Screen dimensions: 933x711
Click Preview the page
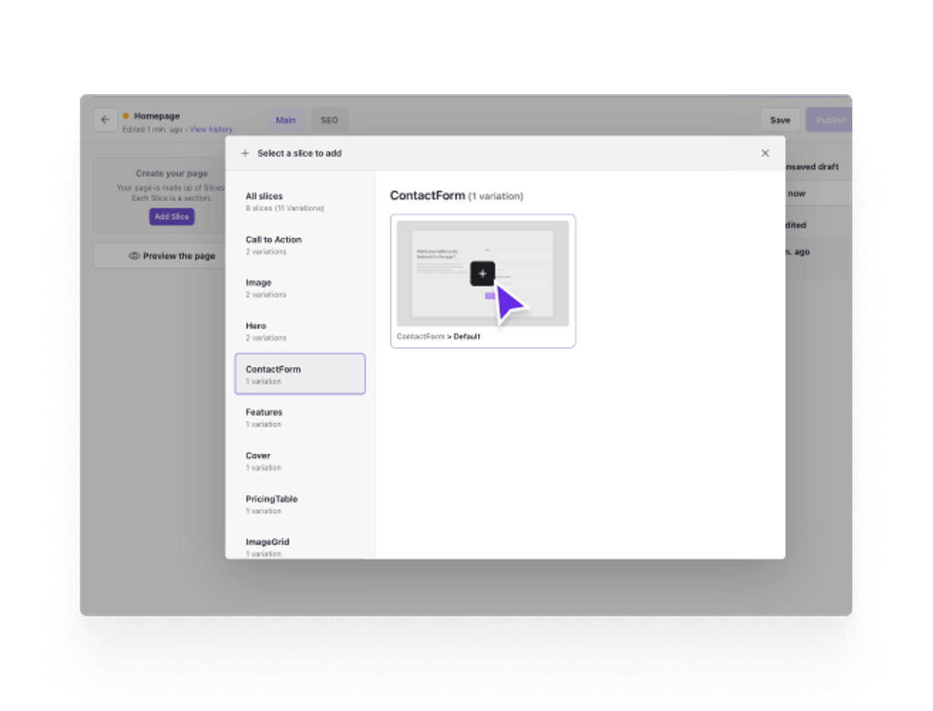coord(178,255)
